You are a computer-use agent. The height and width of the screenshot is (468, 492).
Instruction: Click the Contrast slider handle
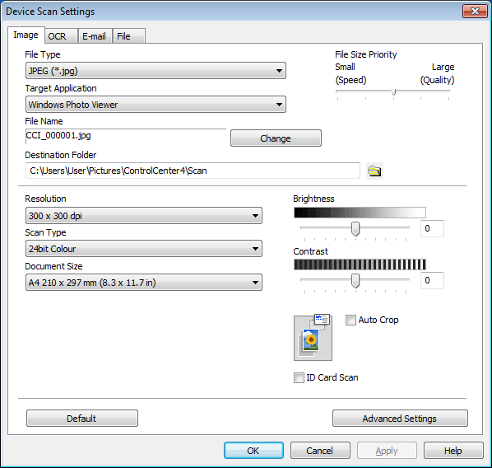point(355,281)
